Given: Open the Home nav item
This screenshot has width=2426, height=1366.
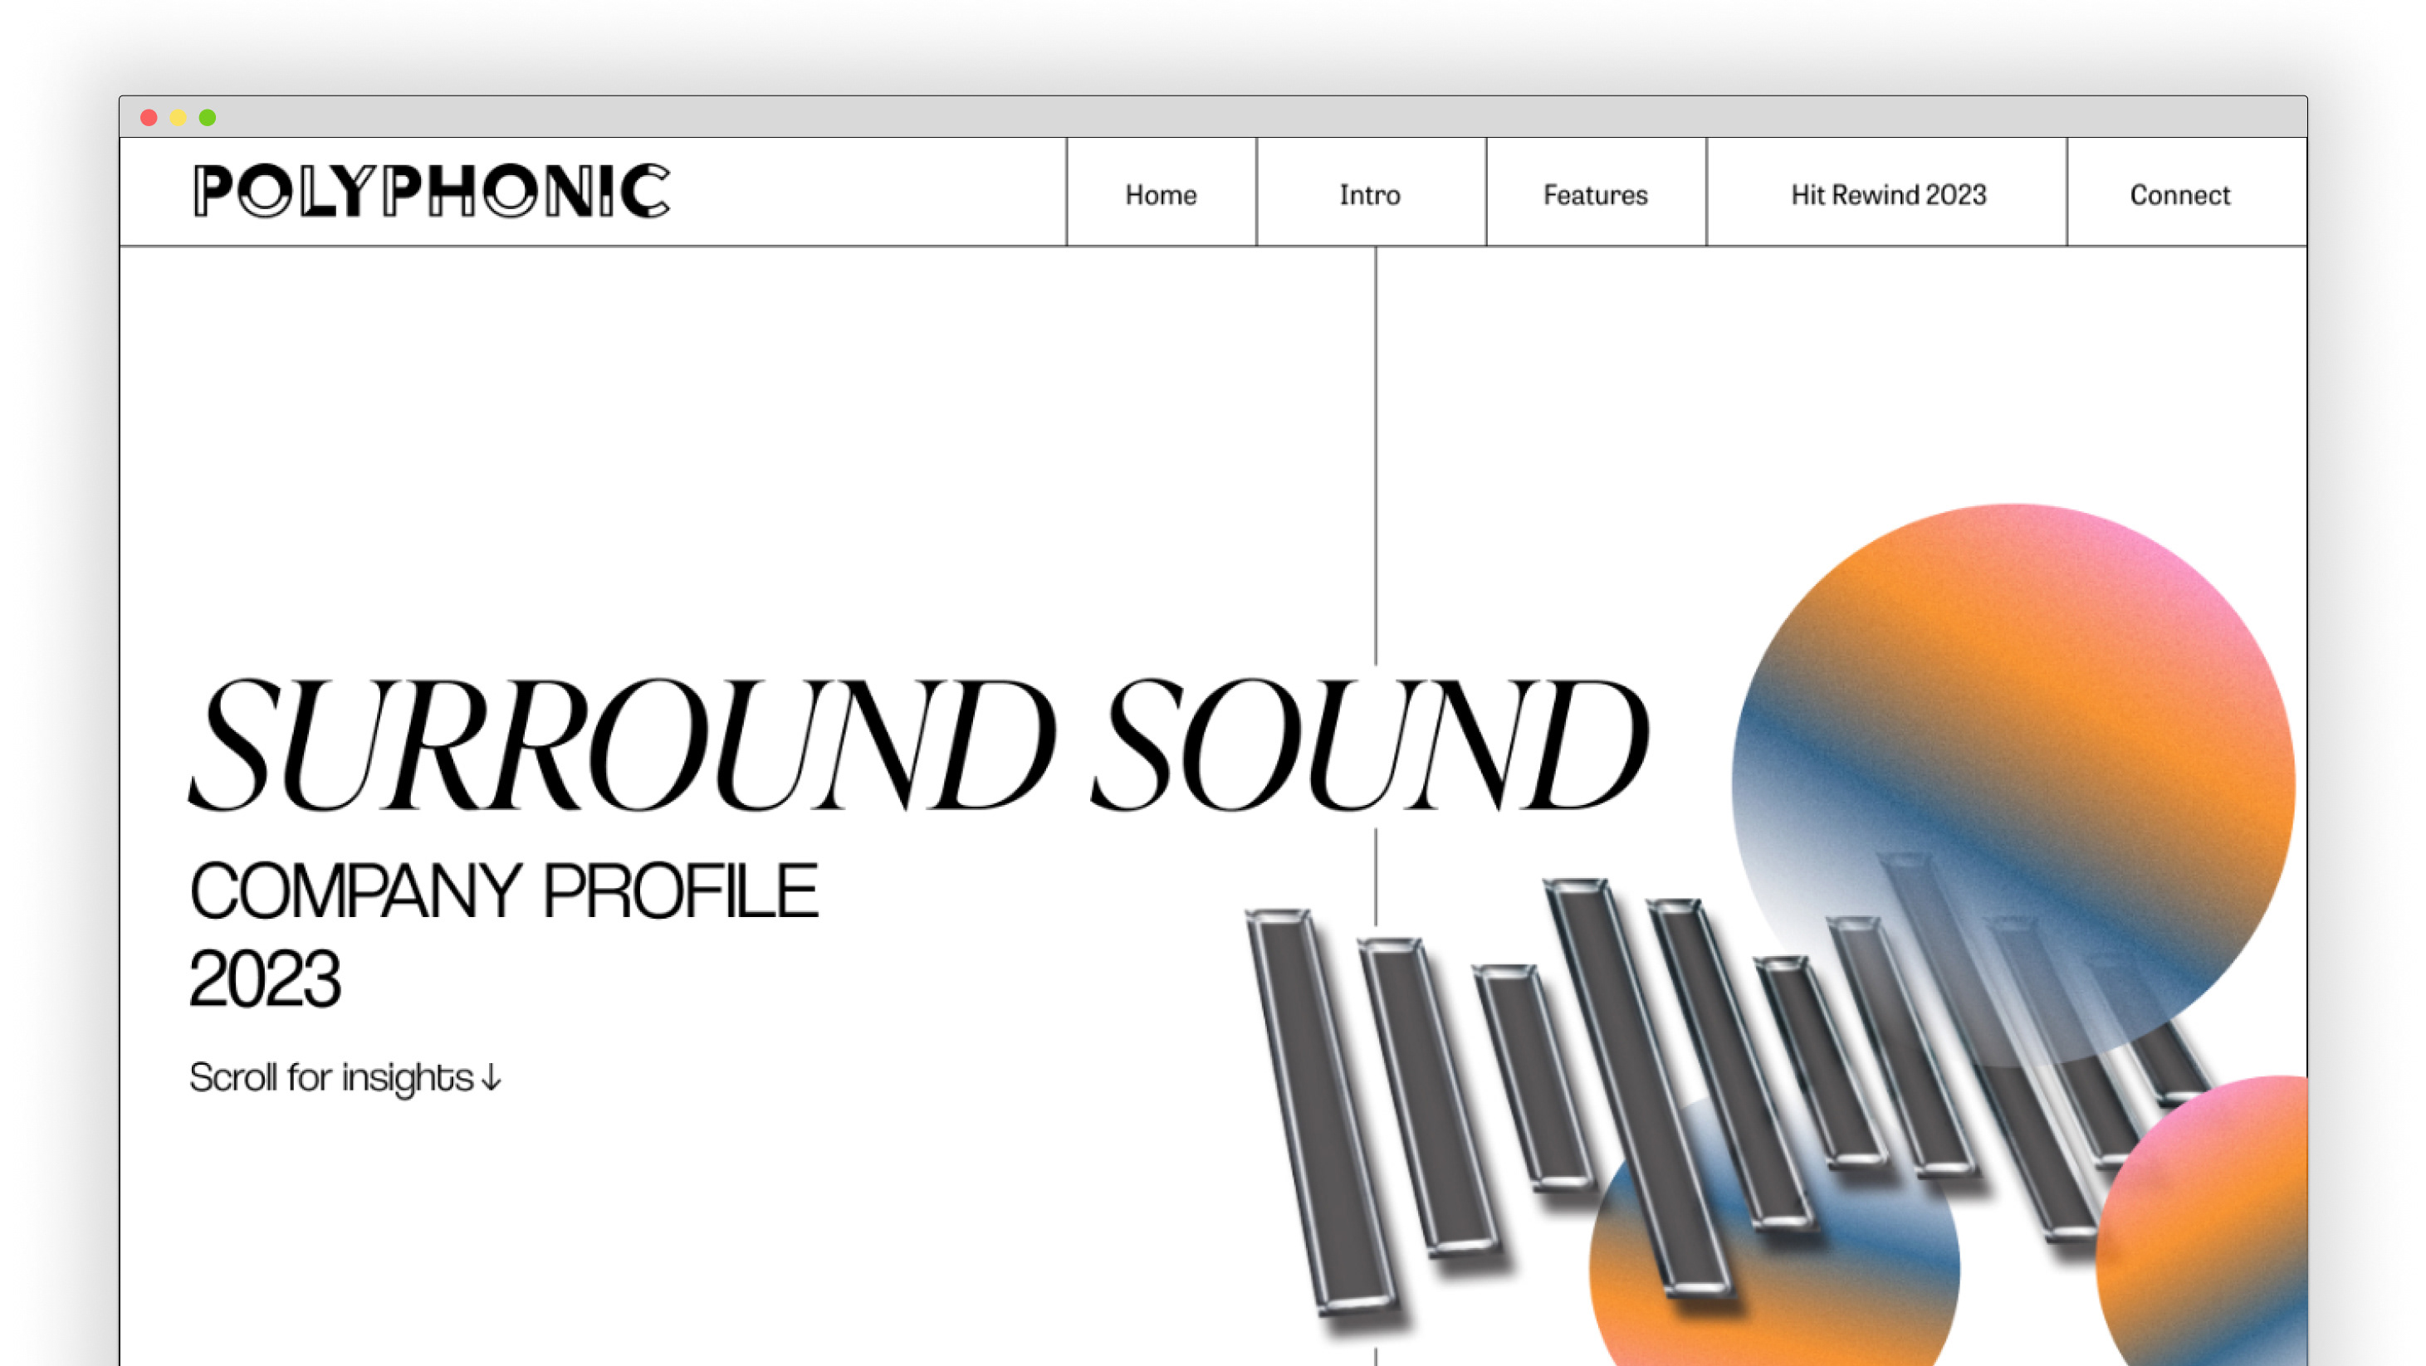Looking at the screenshot, I should (1160, 195).
